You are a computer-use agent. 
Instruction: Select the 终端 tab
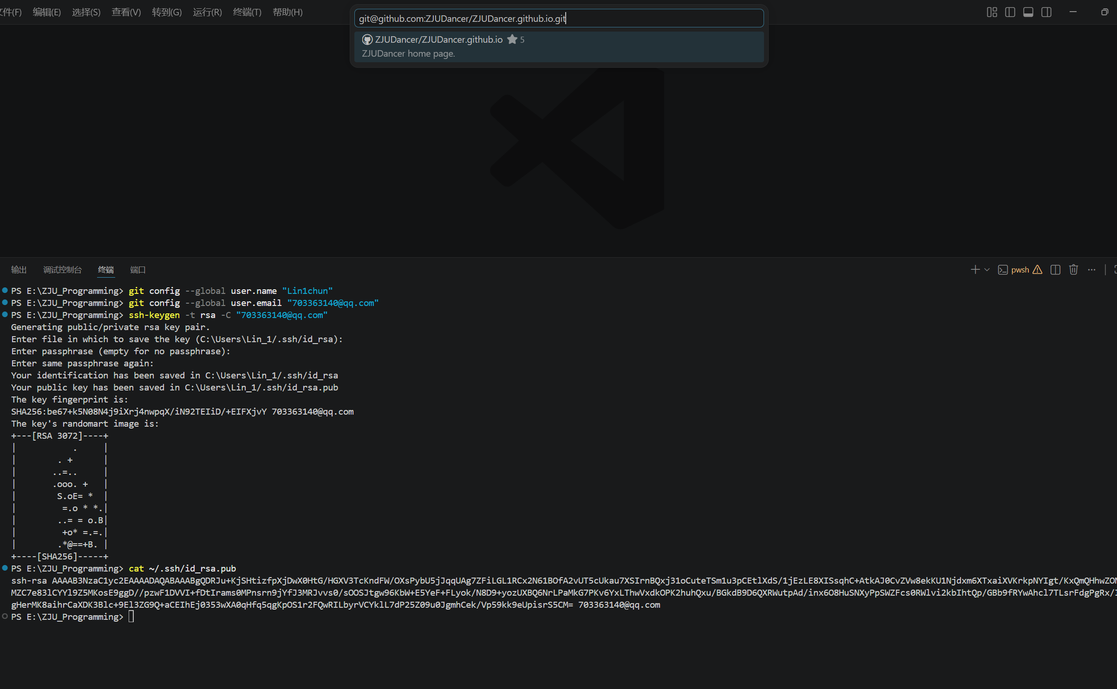(106, 270)
